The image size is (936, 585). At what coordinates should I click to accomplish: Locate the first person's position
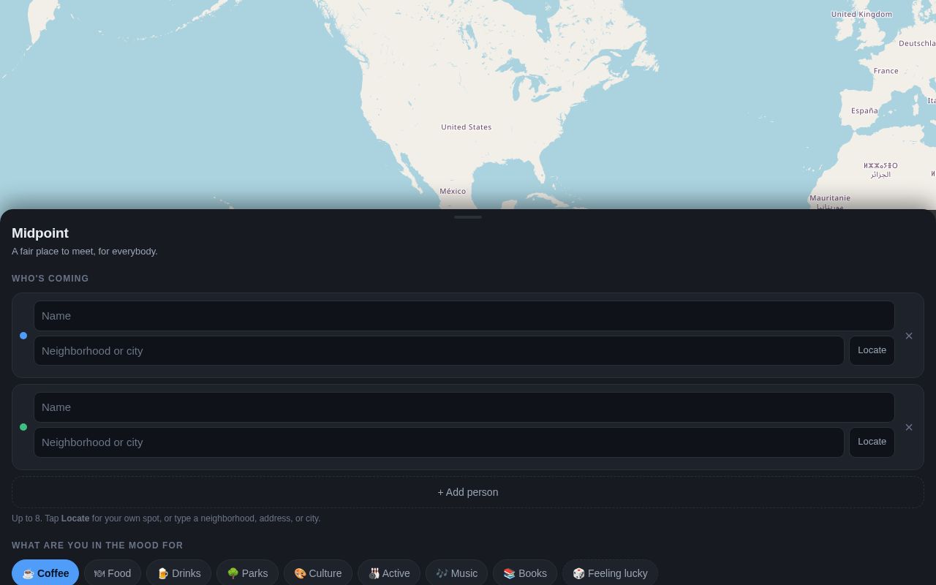pyautogui.click(x=872, y=350)
